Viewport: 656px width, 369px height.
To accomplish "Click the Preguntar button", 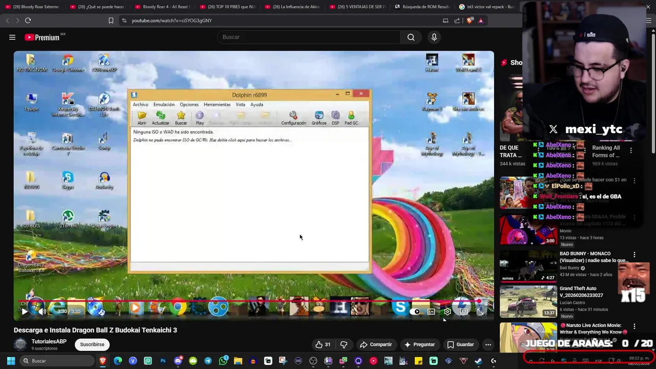I will pos(419,344).
